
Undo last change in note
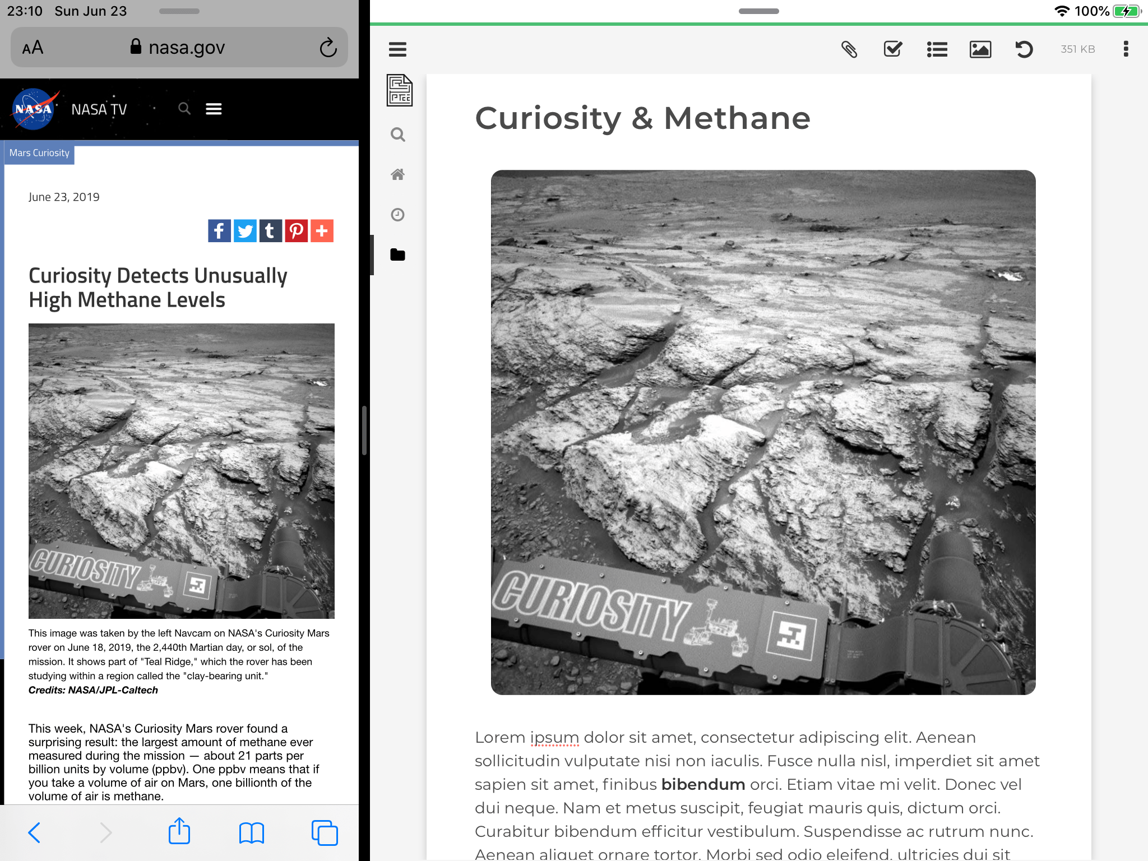coord(1024,49)
